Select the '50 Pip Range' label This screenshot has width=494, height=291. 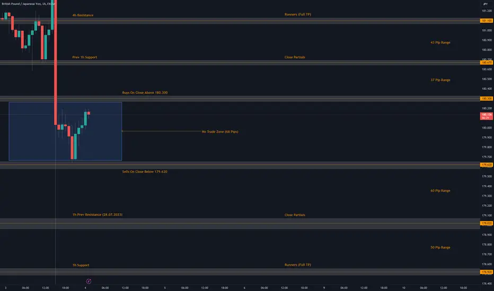click(440, 247)
